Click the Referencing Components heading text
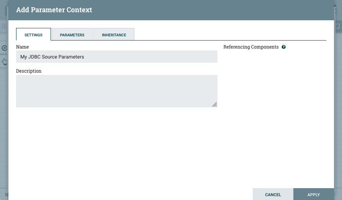Screen dimensions: 342x200 pyautogui.click(x=251, y=47)
